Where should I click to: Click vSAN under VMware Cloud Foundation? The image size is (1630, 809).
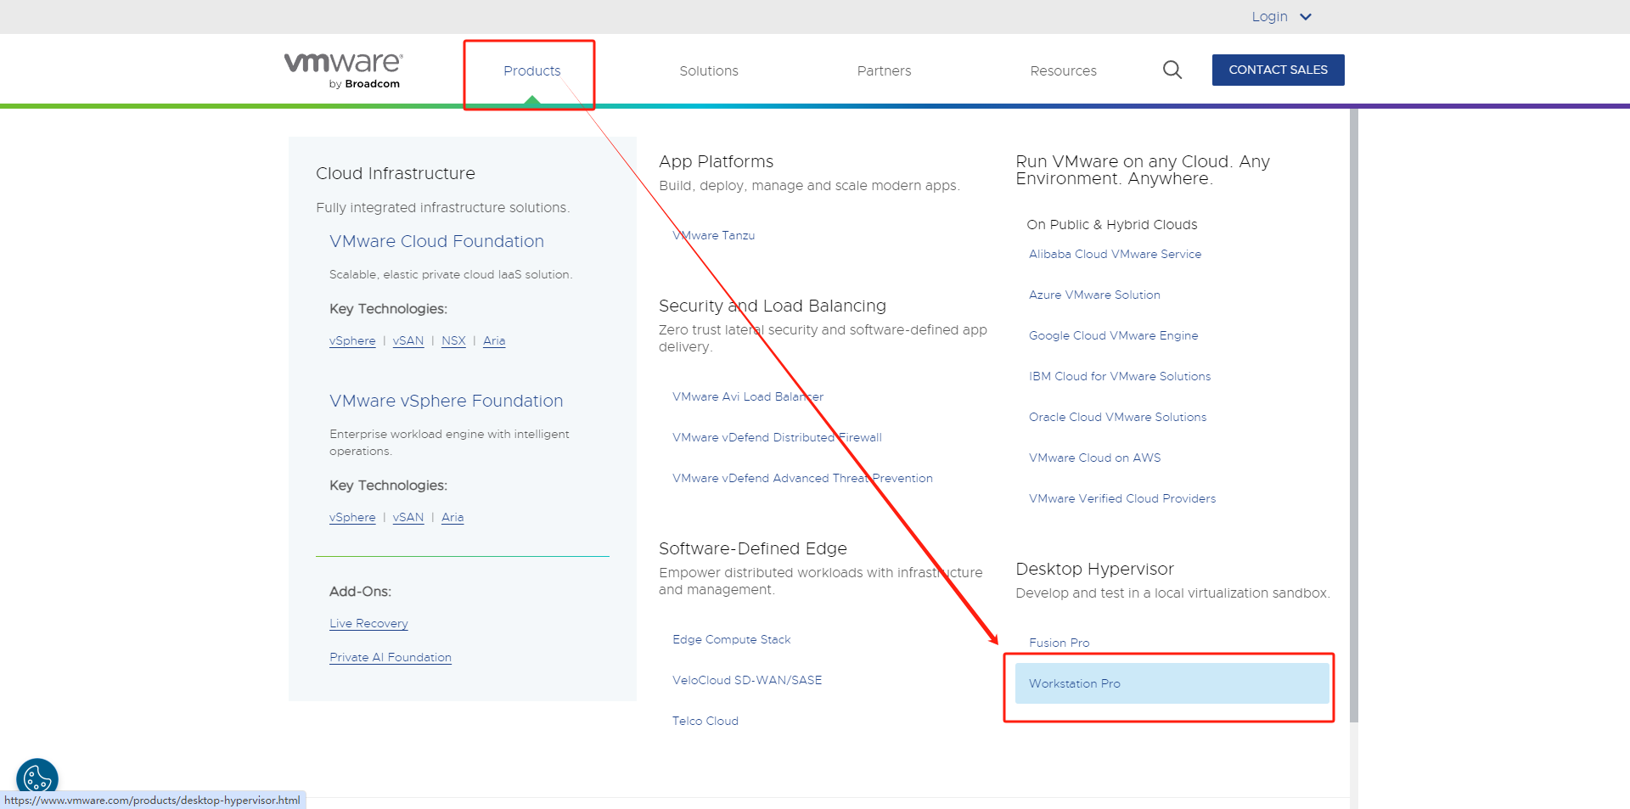(x=408, y=340)
